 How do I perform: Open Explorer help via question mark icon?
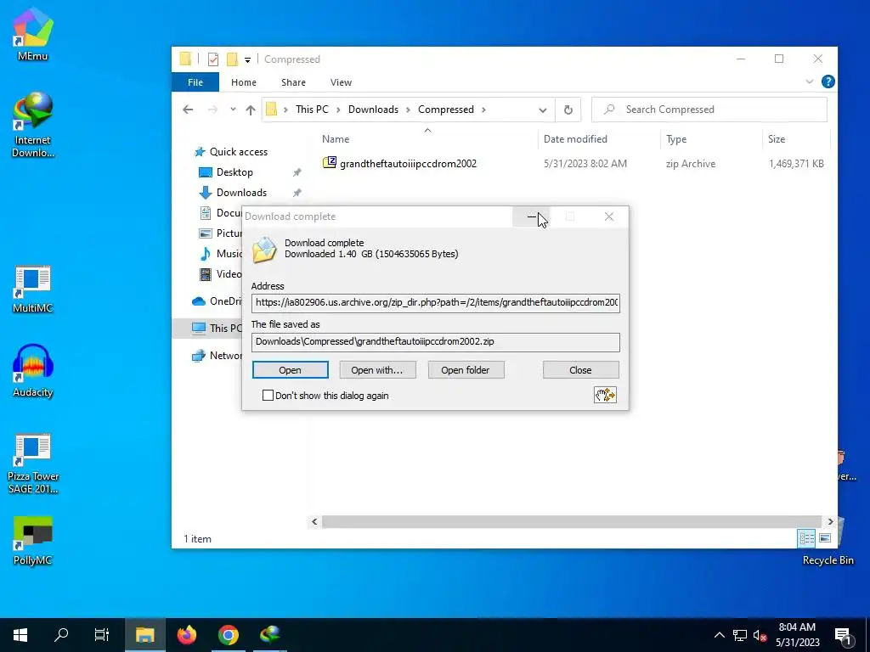[x=828, y=81]
